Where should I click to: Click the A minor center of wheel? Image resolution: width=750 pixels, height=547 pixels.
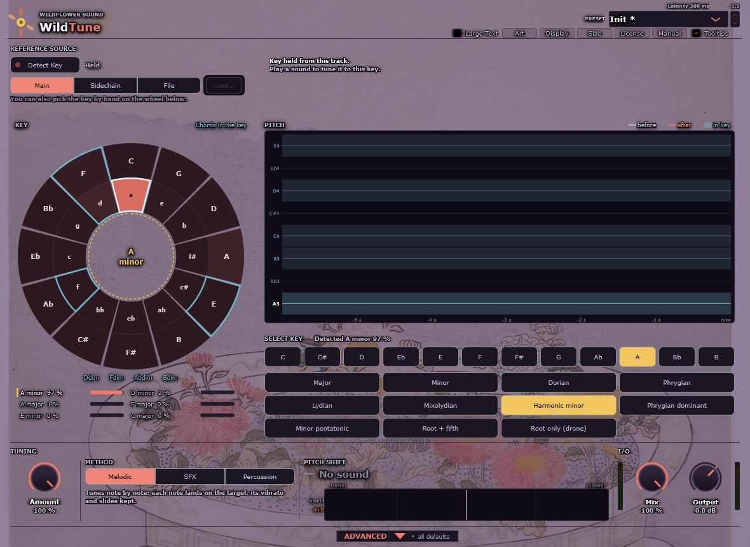(130, 256)
